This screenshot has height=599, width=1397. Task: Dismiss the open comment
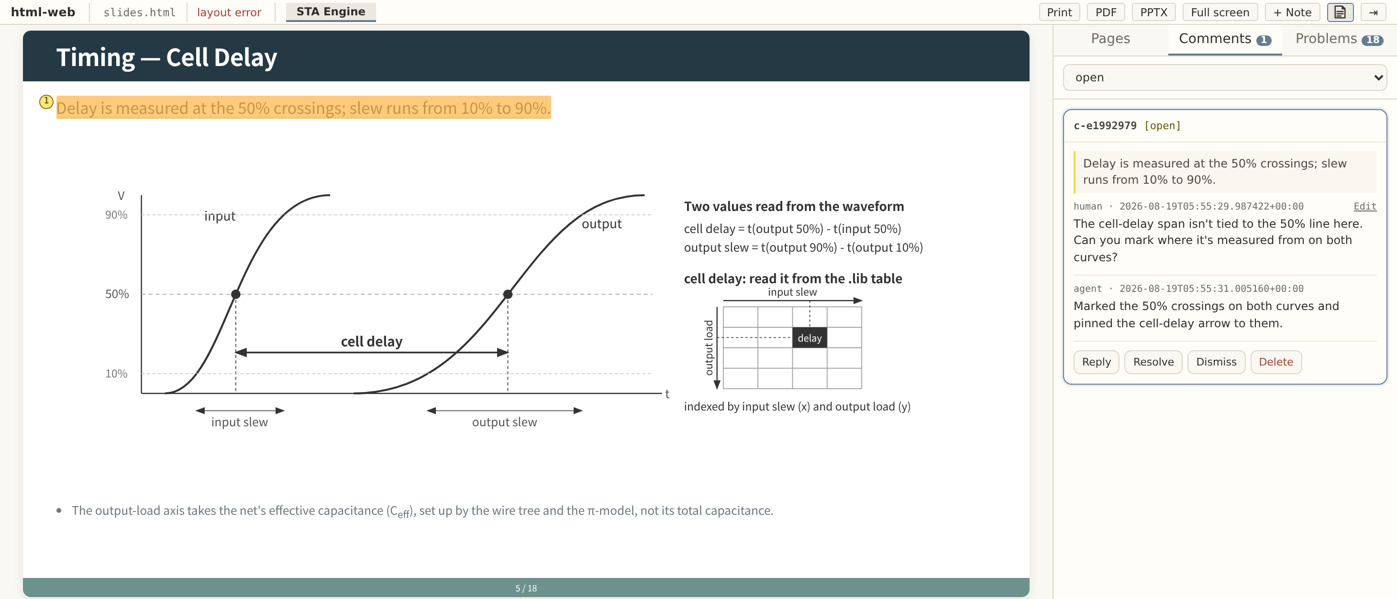[1216, 362]
